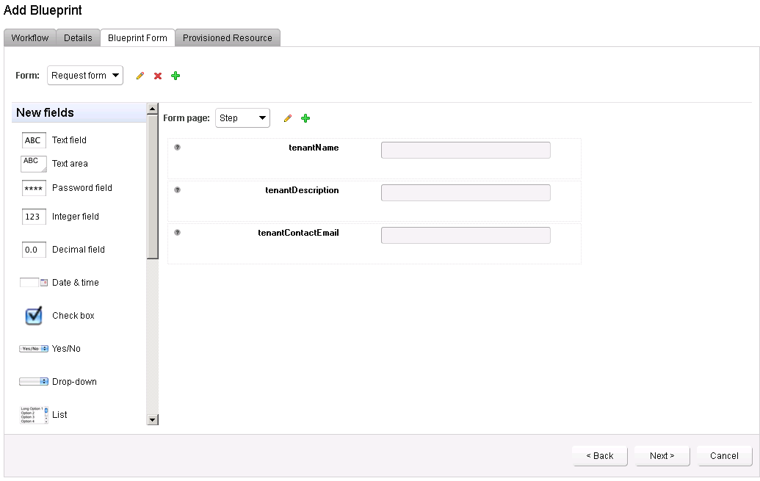The height and width of the screenshot is (481, 760).
Task: Select the List field icon
Action: click(34, 415)
